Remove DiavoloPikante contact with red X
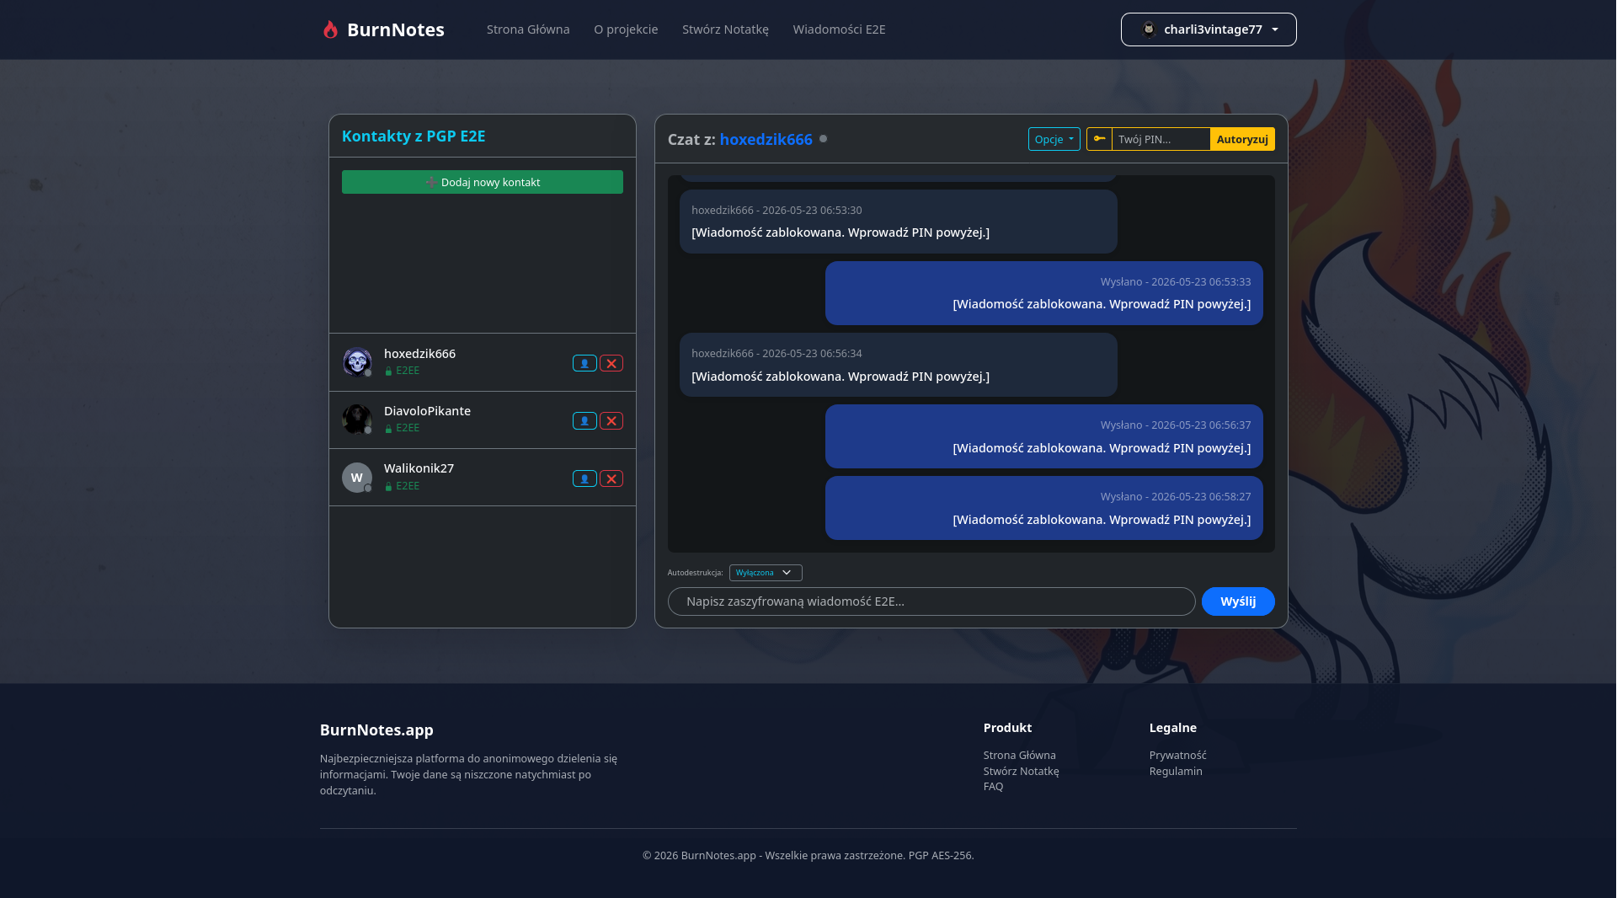The image size is (1617, 898). pyautogui.click(x=611, y=420)
